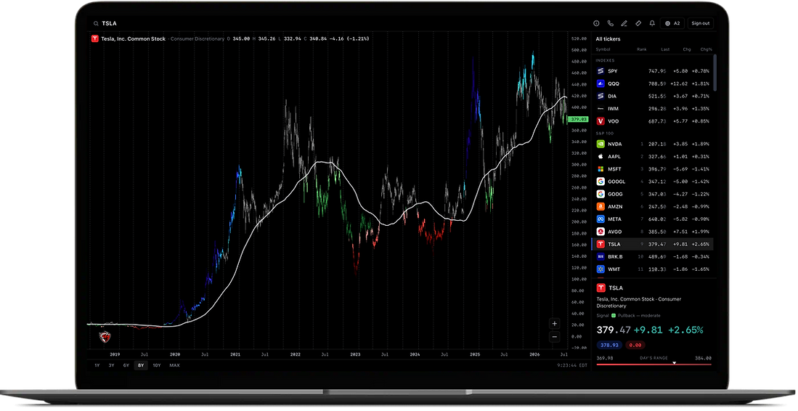Sort tickers by Chg% column header
This screenshot has height=411, width=798.
coord(706,49)
